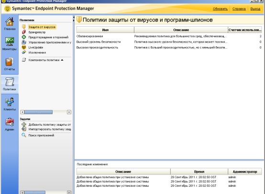The width and height of the screenshot is (265, 194).
Task: Click the LiveUpdate policy icon
Action: [x=24, y=47]
